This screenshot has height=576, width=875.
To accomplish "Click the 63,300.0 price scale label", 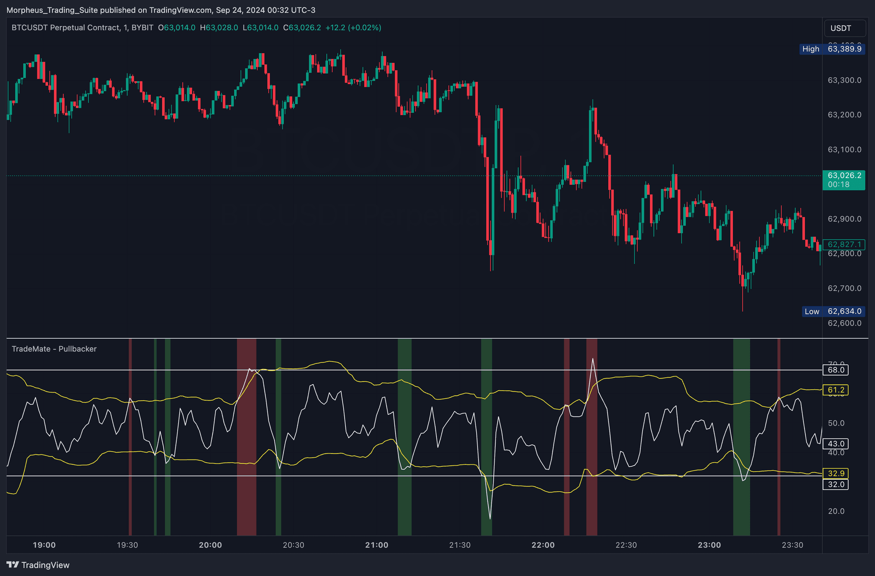I will pyautogui.click(x=844, y=80).
